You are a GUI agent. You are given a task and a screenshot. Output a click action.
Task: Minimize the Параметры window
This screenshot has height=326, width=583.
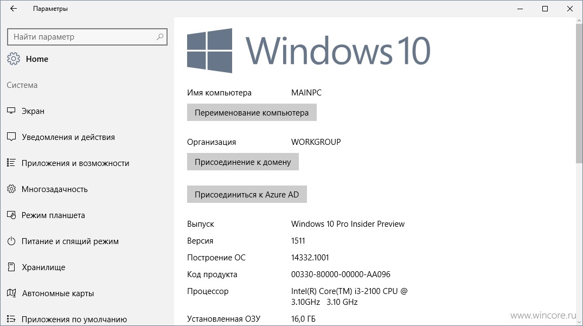[520, 9]
